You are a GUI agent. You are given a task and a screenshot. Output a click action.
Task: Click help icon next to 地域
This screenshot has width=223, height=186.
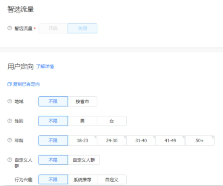point(10,101)
